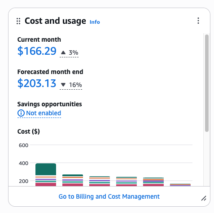
Task: Click the Not enabled savings opportunities link
Action: tap(39, 113)
